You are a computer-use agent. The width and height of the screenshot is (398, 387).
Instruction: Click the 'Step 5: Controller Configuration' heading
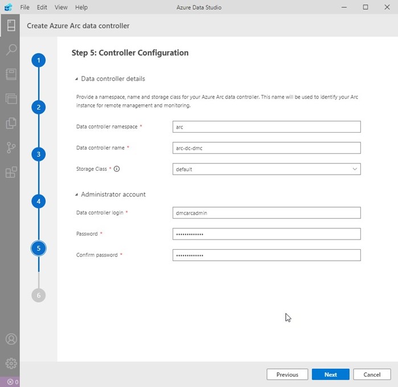(x=130, y=53)
